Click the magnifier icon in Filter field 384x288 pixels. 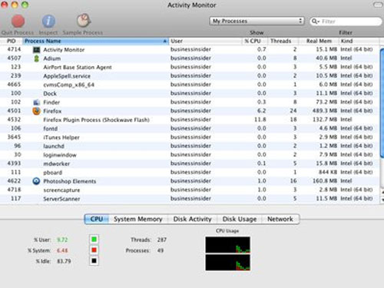pos(316,22)
